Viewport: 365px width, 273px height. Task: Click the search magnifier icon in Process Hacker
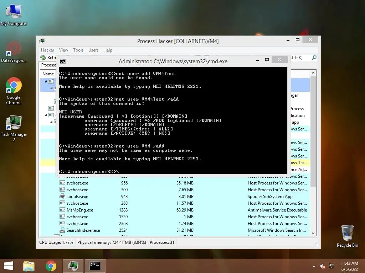tap(314, 57)
